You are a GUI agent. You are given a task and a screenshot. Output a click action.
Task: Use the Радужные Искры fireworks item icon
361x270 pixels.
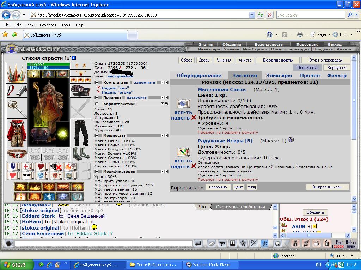click(183, 153)
